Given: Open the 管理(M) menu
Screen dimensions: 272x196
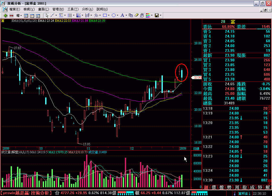Looking at the screenshot, I should click(58, 9).
